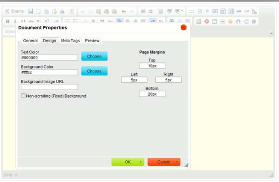Viewport: 279px width, 182px height.
Task: Click the Top page margin field
Action: 152,66
